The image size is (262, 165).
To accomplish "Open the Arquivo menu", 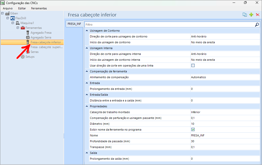I will tap(8, 8).
